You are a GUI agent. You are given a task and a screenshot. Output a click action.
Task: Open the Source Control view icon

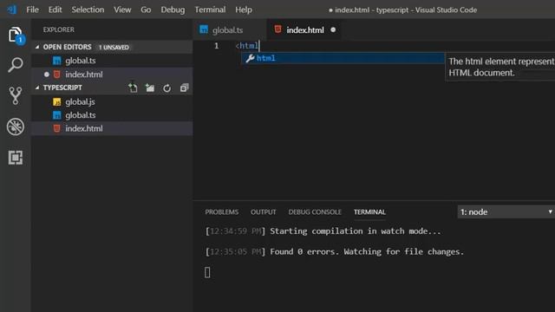point(16,95)
